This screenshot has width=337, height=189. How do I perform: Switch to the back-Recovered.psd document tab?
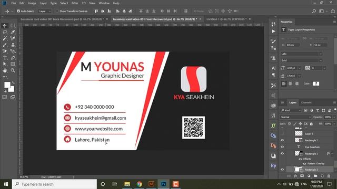pyautogui.click(x=62, y=19)
